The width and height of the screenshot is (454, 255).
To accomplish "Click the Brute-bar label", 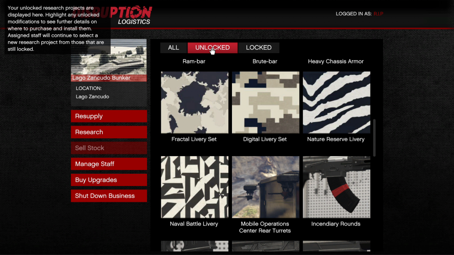I will click(265, 61).
